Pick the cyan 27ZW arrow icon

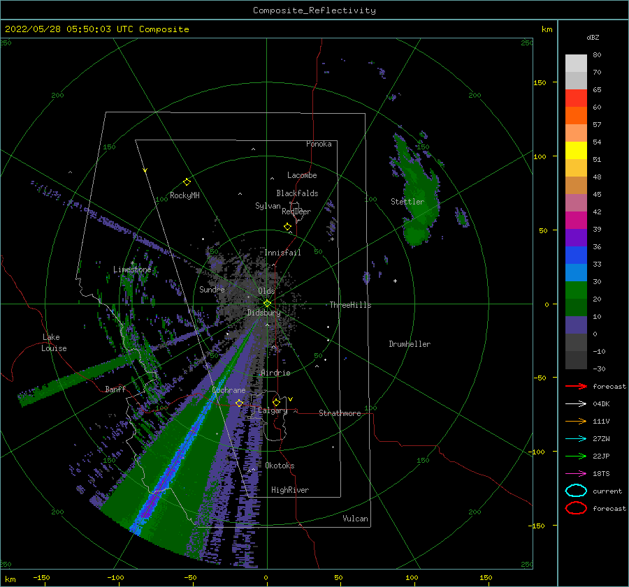click(x=576, y=439)
